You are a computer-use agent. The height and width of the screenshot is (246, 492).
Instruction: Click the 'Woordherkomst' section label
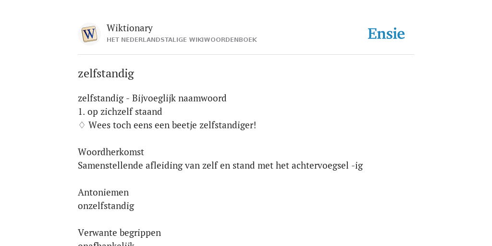pyautogui.click(x=111, y=152)
